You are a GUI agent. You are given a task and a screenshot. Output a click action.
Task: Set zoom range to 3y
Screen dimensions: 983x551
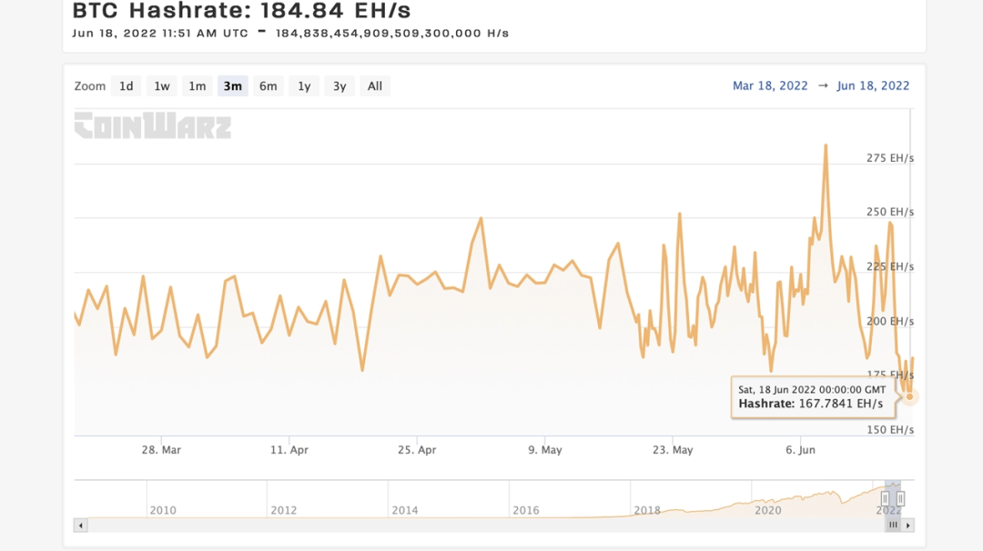339,86
